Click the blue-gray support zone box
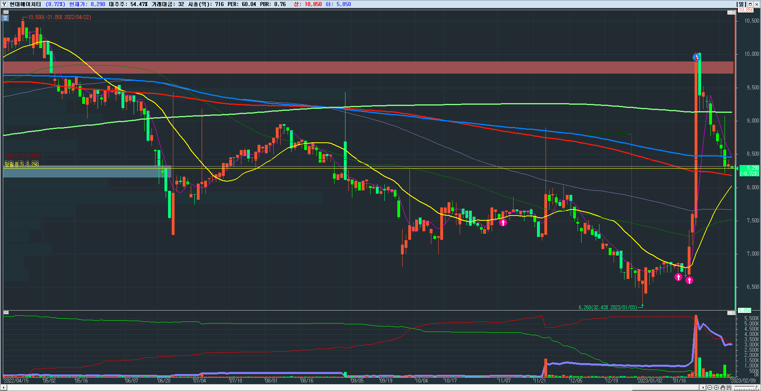761x391 pixels. (x=87, y=171)
